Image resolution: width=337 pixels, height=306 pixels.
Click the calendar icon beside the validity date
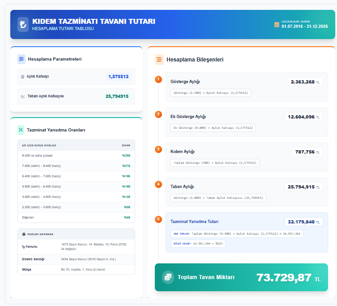click(x=277, y=25)
